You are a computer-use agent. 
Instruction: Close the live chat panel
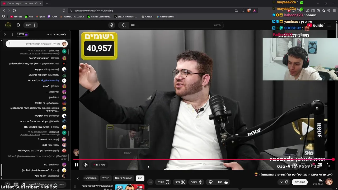[5, 34]
